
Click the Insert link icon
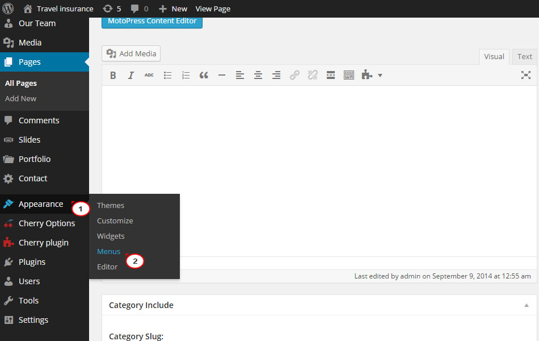(294, 75)
